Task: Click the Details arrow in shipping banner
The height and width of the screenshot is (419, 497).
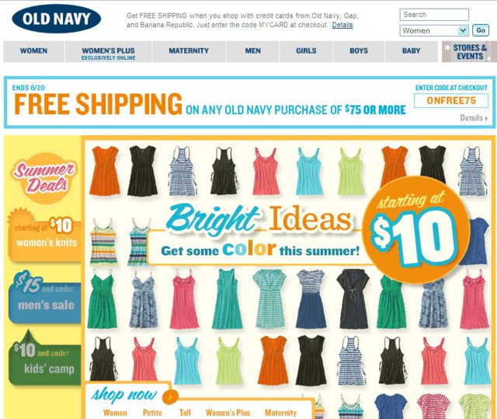Action: pyautogui.click(x=474, y=118)
